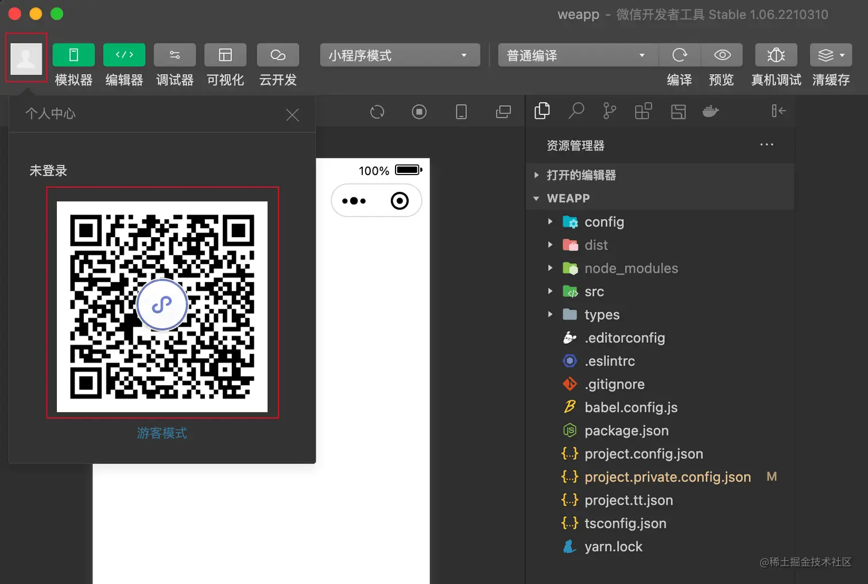This screenshot has height=584, width=868.
Task: Open the source control branch icon
Action: tap(610, 111)
